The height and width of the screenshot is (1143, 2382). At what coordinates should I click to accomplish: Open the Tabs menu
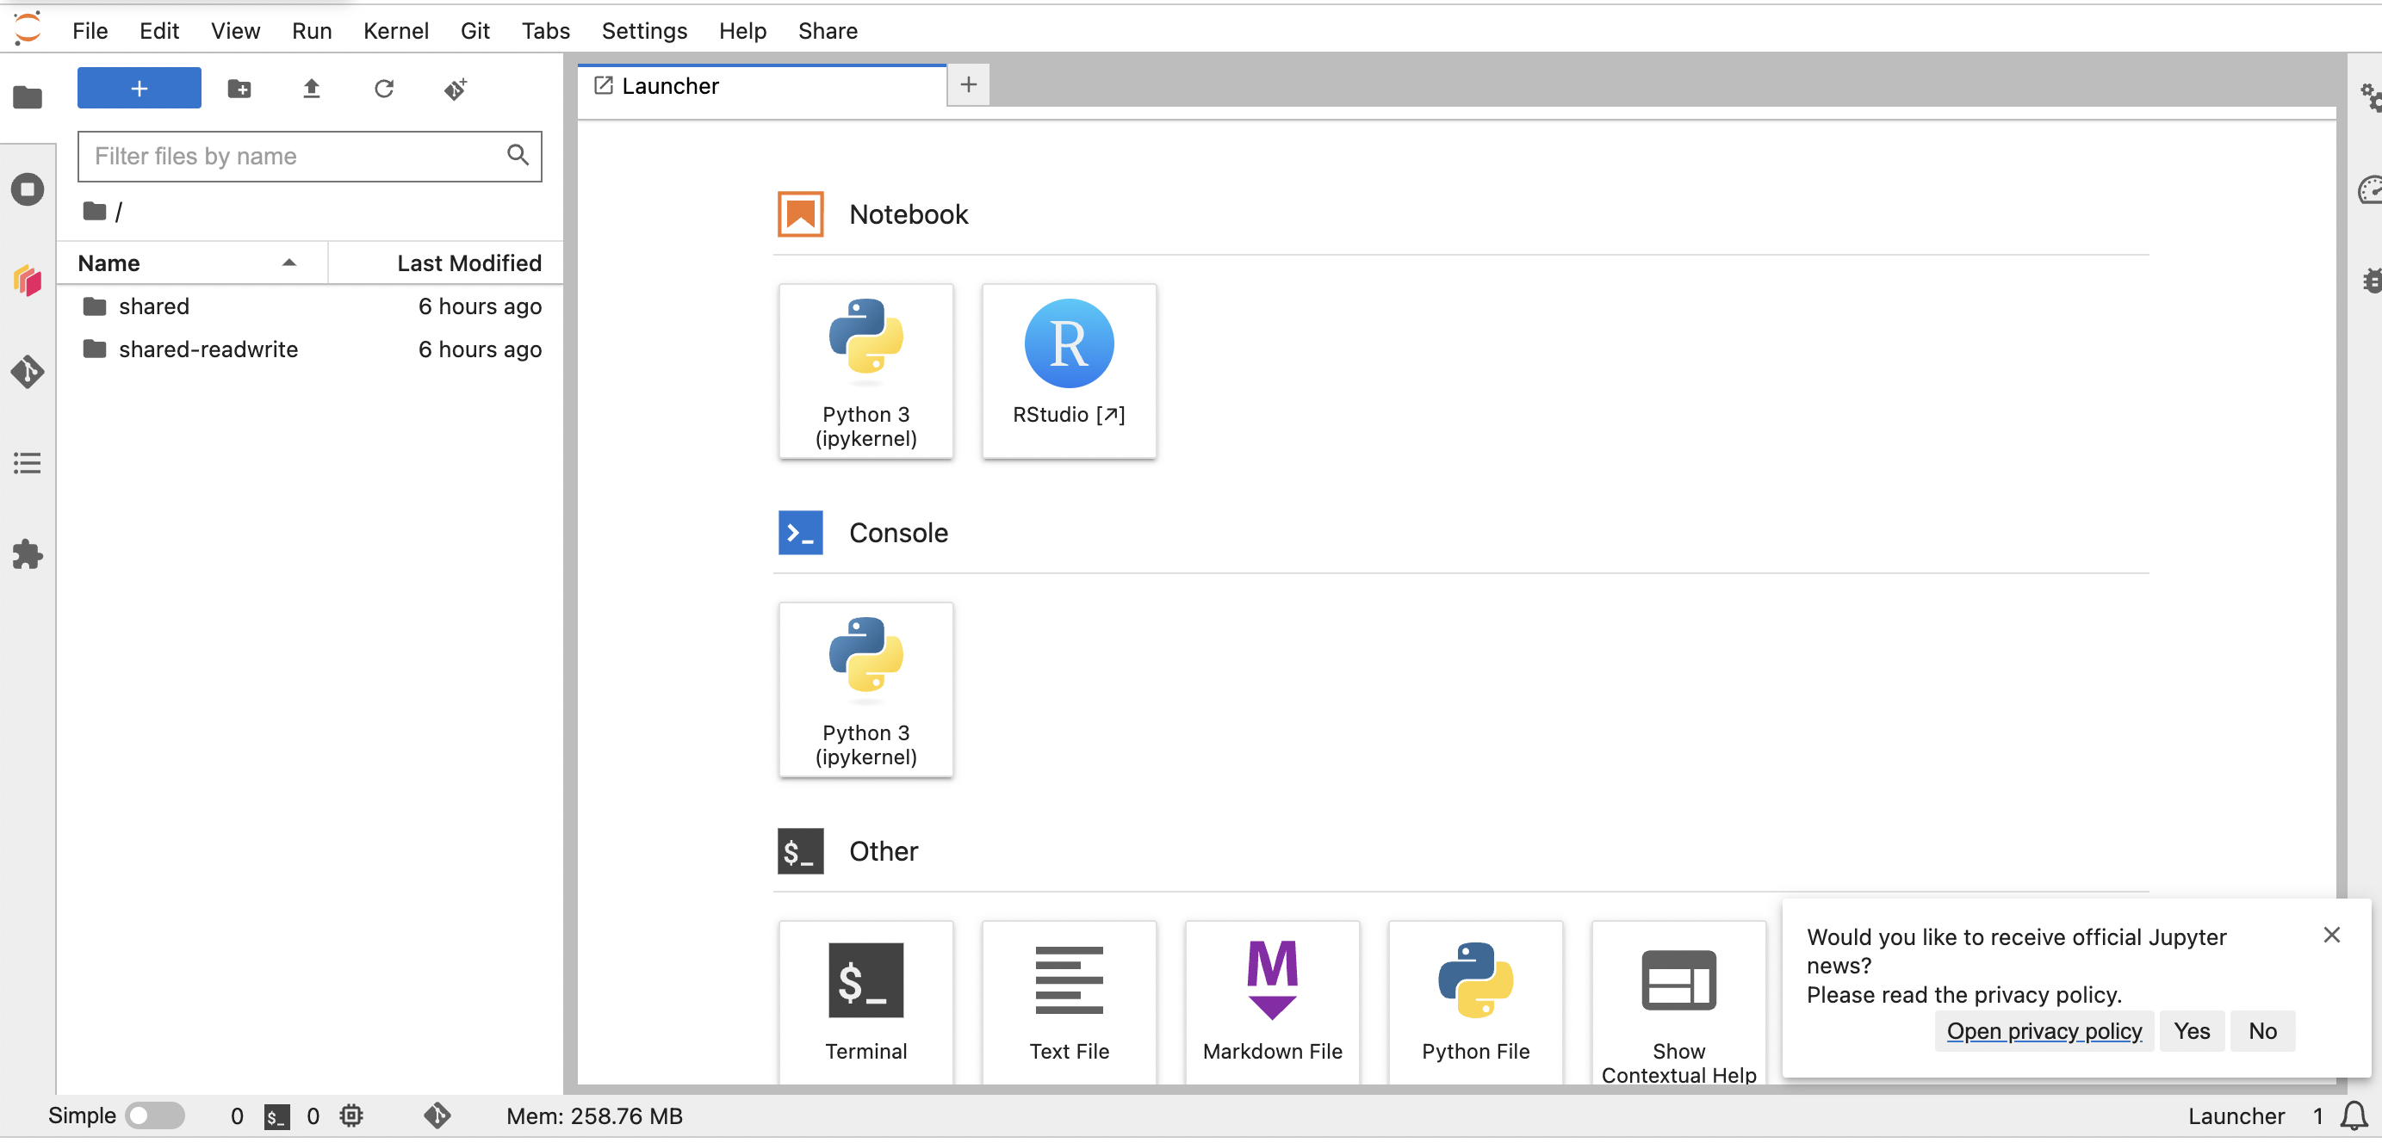point(546,30)
